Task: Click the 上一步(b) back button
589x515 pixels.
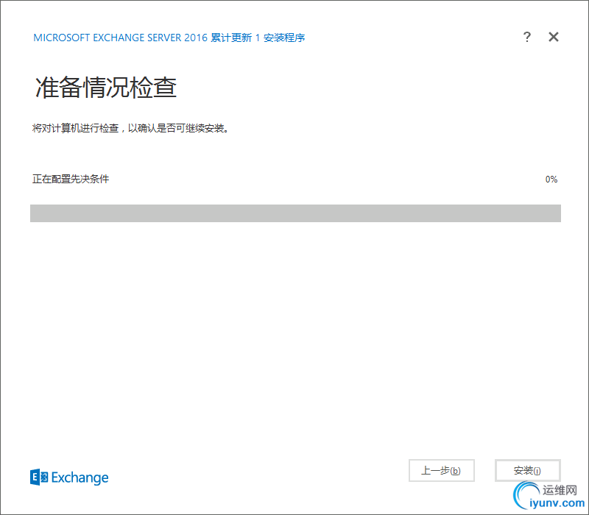Action: click(441, 470)
